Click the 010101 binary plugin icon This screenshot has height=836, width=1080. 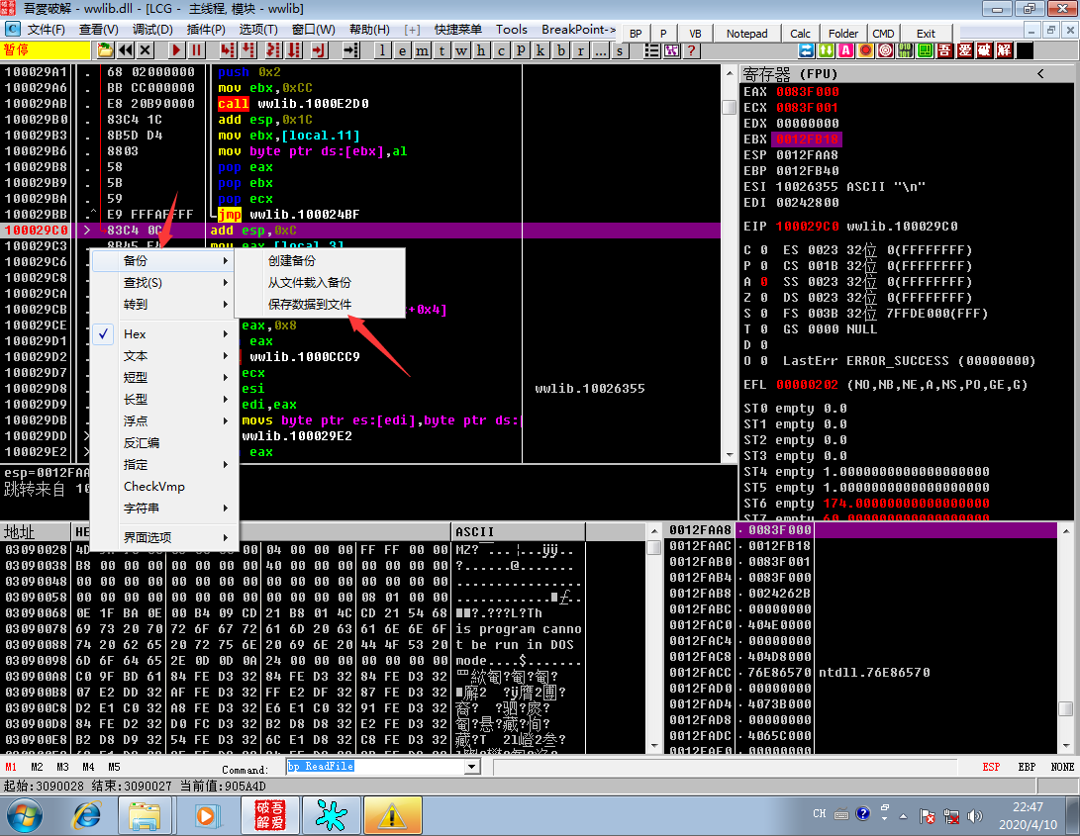pos(905,50)
